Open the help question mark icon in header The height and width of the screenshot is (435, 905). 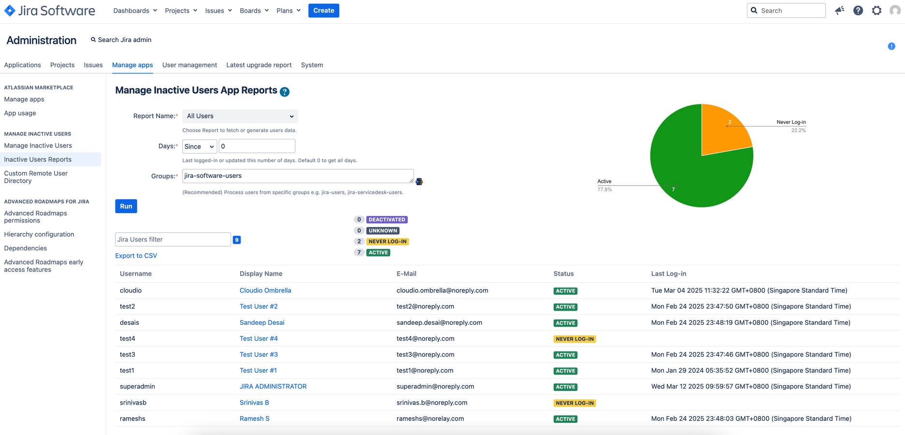[858, 10]
